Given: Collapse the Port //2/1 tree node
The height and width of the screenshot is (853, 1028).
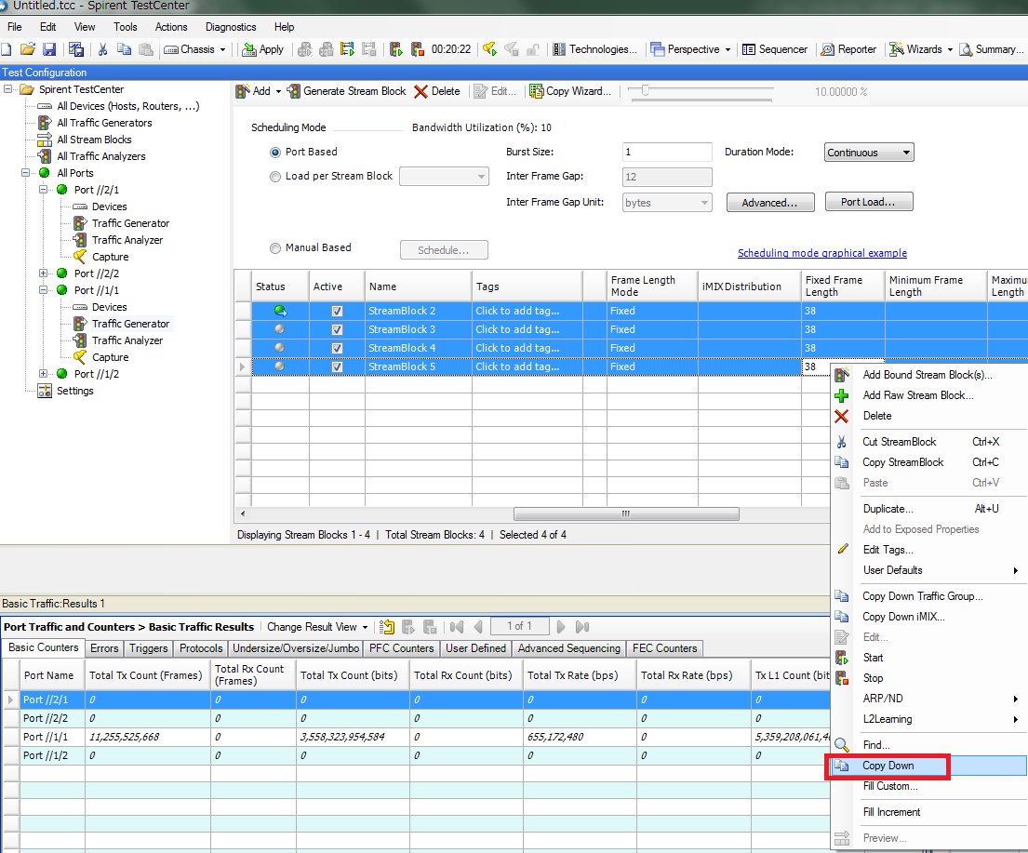Looking at the screenshot, I should 44,190.
